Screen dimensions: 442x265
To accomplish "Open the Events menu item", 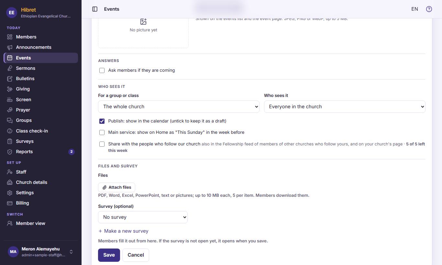I will [x=41, y=58].
